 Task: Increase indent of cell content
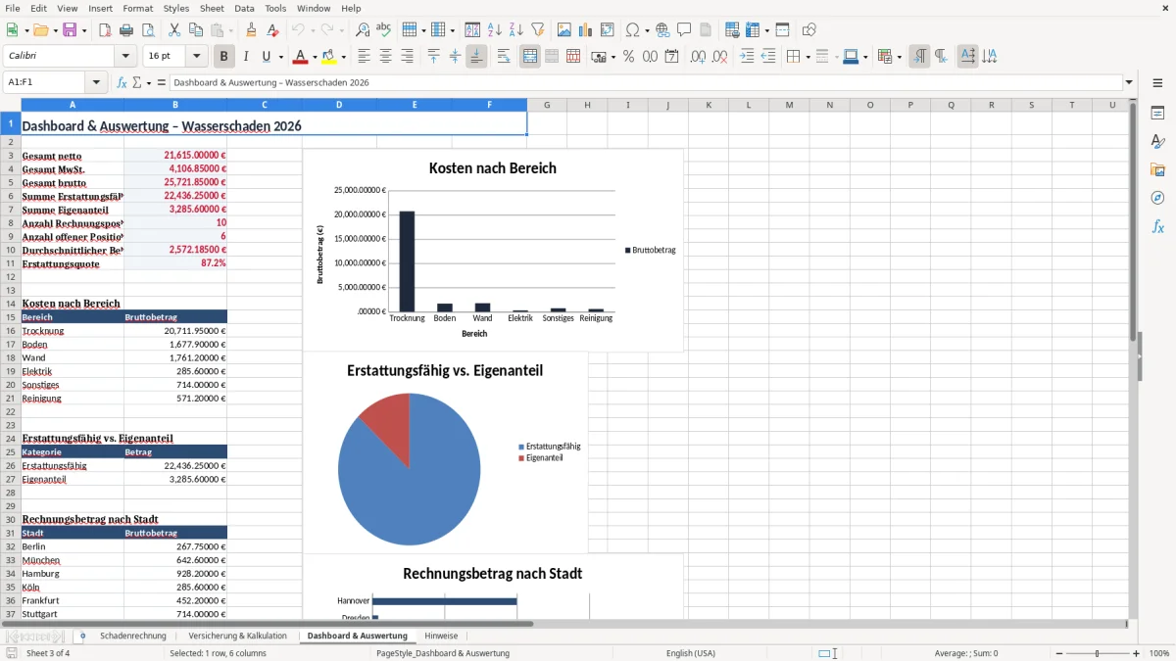pos(747,57)
